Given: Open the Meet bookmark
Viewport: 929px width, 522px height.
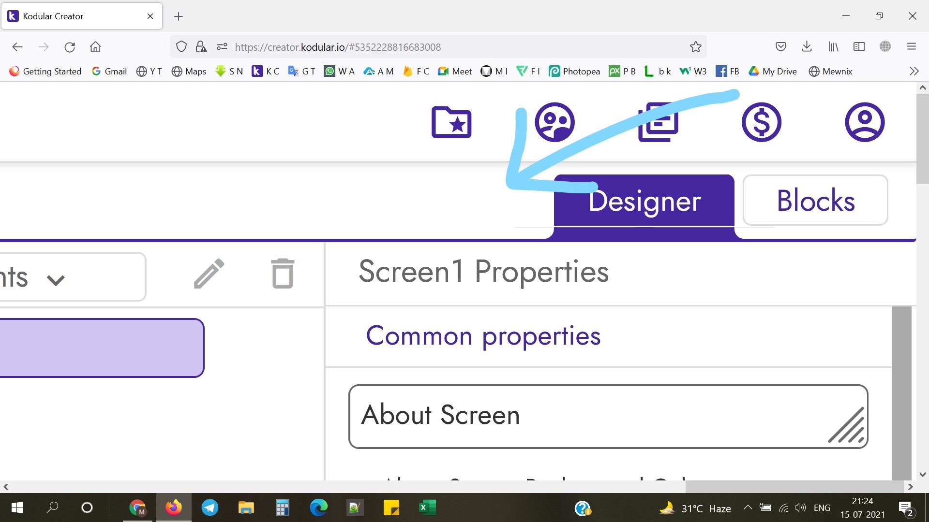Looking at the screenshot, I should 455,72.
